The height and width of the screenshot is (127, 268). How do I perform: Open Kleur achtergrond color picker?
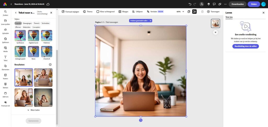click(x=105, y=11)
